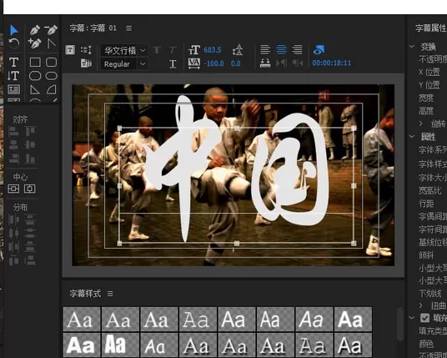The height and width of the screenshot is (358, 447).
Task: Open the 字幕样式 panel menu
Action: (x=110, y=294)
